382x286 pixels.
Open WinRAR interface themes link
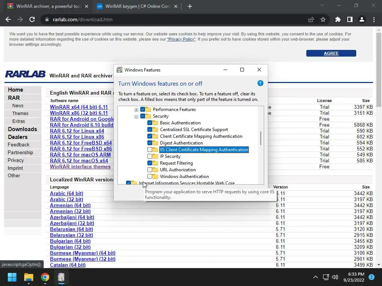coord(80,166)
